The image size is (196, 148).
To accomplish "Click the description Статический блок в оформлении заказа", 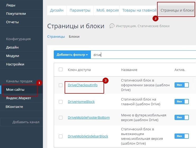I will (x=145, y=85).
